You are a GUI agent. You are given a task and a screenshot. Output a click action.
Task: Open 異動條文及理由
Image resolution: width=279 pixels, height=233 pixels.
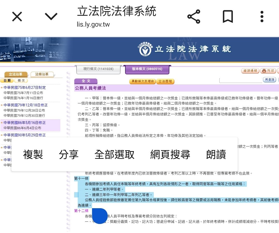tap(142, 81)
